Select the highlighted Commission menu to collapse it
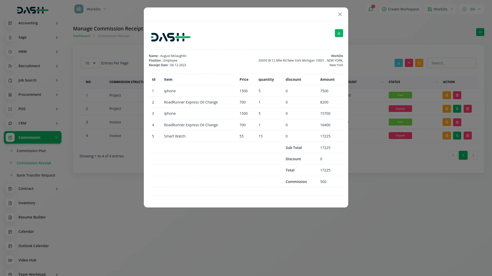This screenshot has height=276, width=492. (x=32, y=137)
